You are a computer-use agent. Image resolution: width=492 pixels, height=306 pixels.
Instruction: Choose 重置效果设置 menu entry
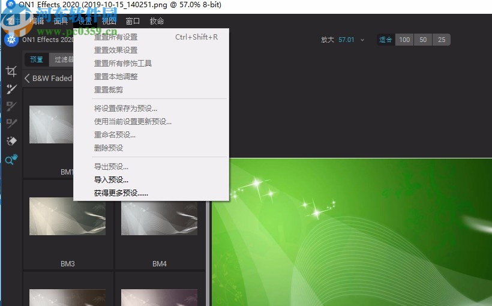coord(151,50)
